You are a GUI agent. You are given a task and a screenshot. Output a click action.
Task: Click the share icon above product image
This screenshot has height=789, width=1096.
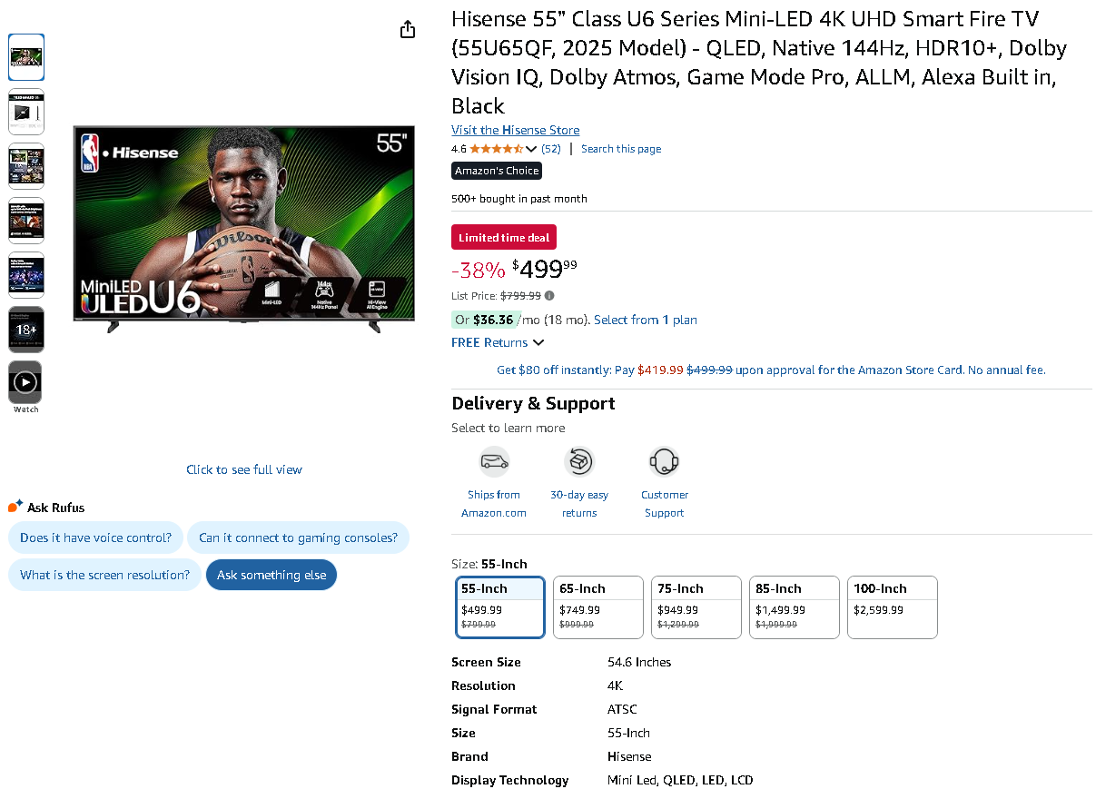click(408, 29)
